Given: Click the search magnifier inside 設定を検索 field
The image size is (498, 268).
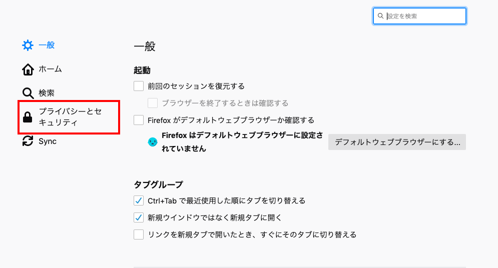Looking at the screenshot, I should 380,16.
